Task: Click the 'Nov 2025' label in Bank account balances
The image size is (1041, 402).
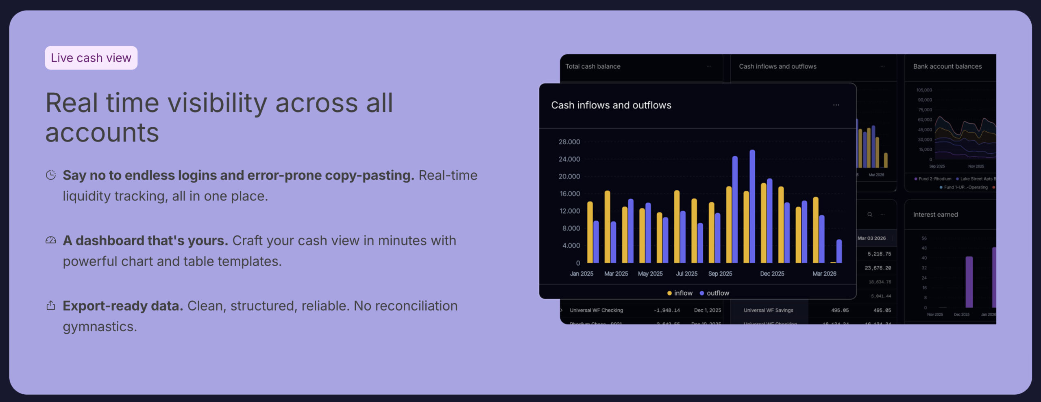Action: click(x=976, y=166)
